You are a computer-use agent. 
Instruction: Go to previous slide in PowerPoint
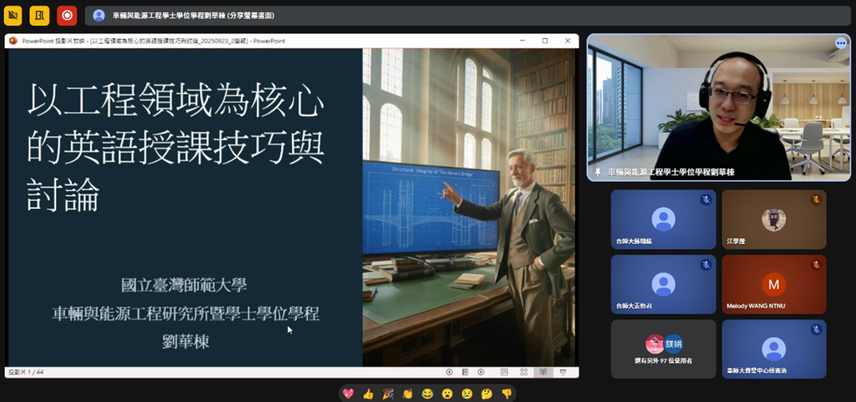pos(449,372)
